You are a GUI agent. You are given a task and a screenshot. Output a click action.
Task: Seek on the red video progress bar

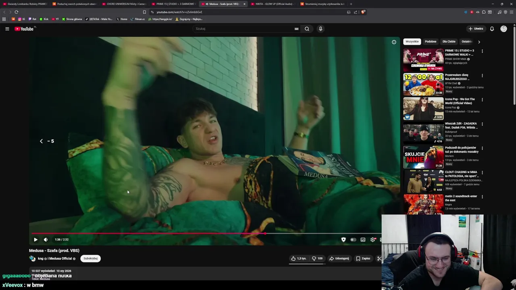pos(148,234)
